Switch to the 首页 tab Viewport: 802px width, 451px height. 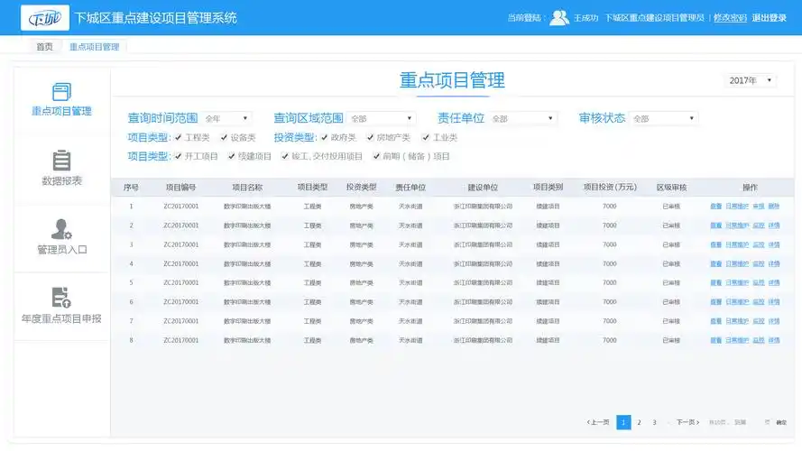[44, 47]
